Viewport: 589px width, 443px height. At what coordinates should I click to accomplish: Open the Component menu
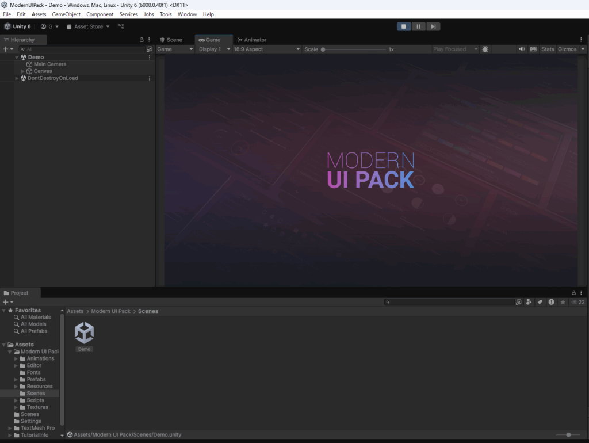click(100, 14)
